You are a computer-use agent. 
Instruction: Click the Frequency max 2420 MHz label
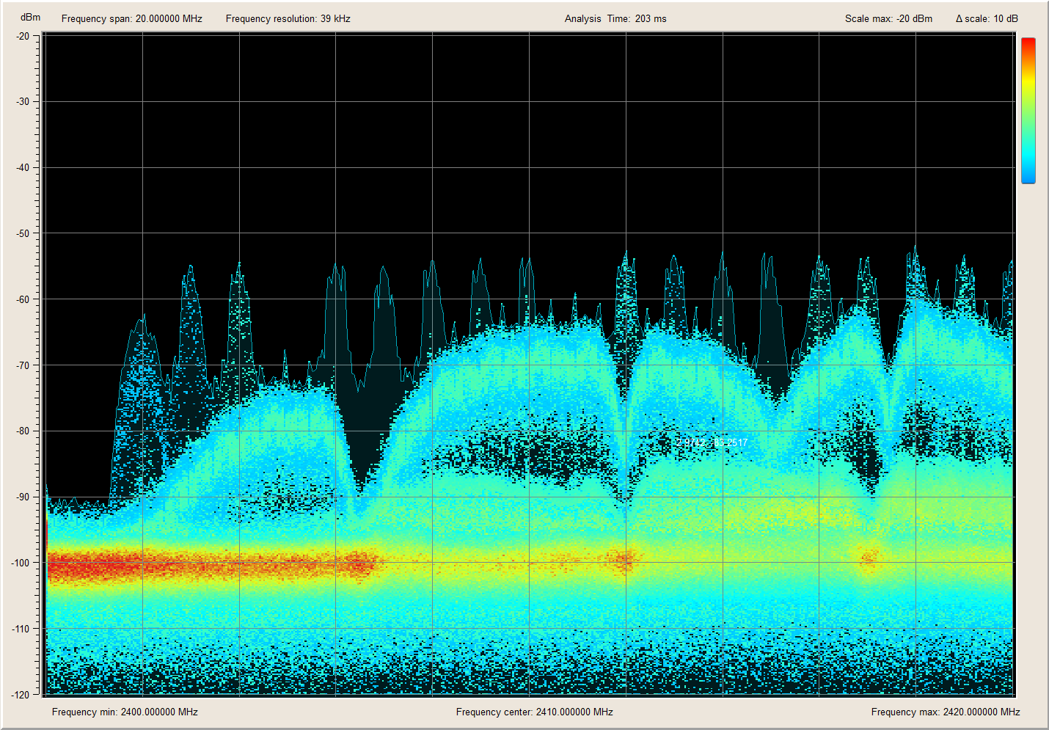pyautogui.click(x=945, y=712)
